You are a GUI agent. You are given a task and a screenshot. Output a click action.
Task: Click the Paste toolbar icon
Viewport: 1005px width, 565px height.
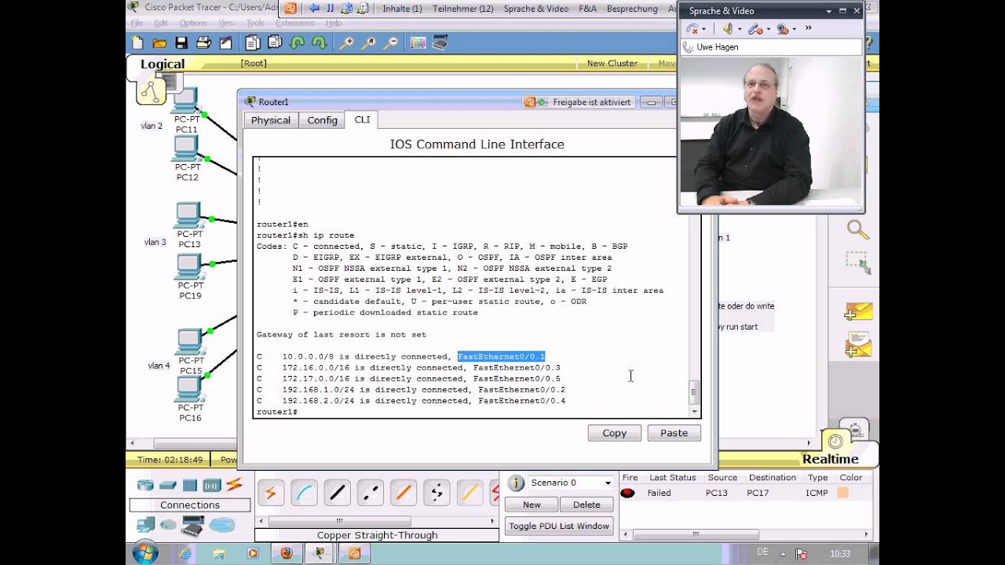pos(275,43)
